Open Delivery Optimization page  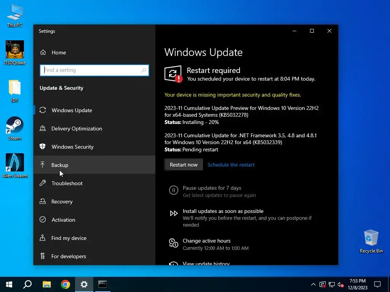click(x=94, y=129)
